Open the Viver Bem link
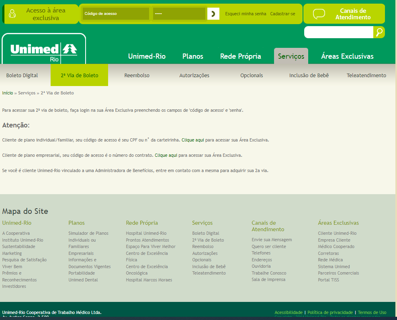 (x=12, y=267)
